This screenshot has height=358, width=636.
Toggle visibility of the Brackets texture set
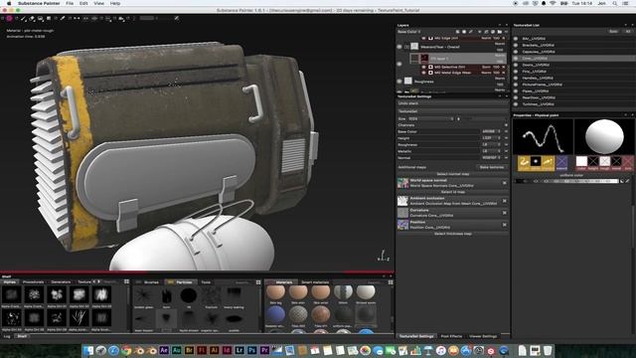516,45
